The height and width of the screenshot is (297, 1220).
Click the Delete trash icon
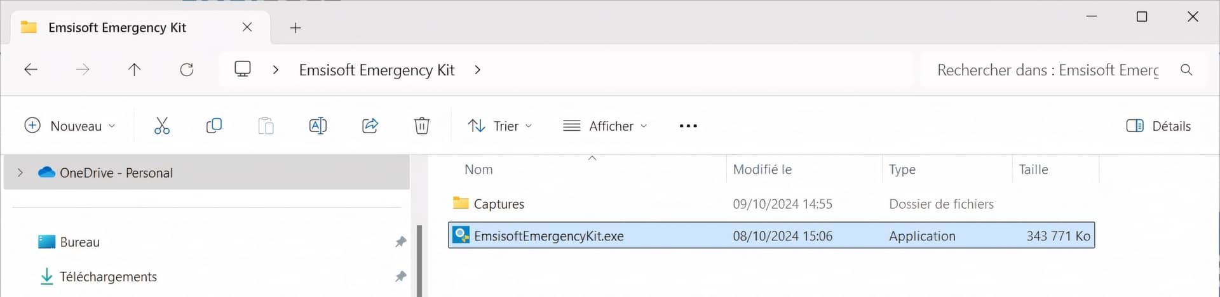(x=422, y=126)
